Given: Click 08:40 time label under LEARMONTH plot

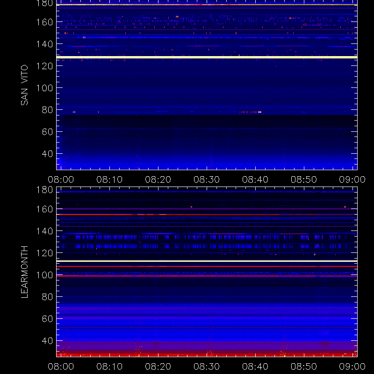Looking at the screenshot, I should 255,367.
